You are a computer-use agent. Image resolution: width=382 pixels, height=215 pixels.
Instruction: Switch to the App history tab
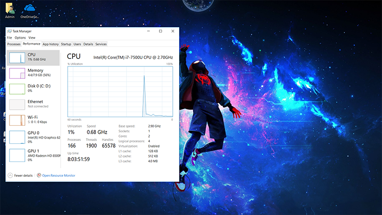(x=51, y=44)
